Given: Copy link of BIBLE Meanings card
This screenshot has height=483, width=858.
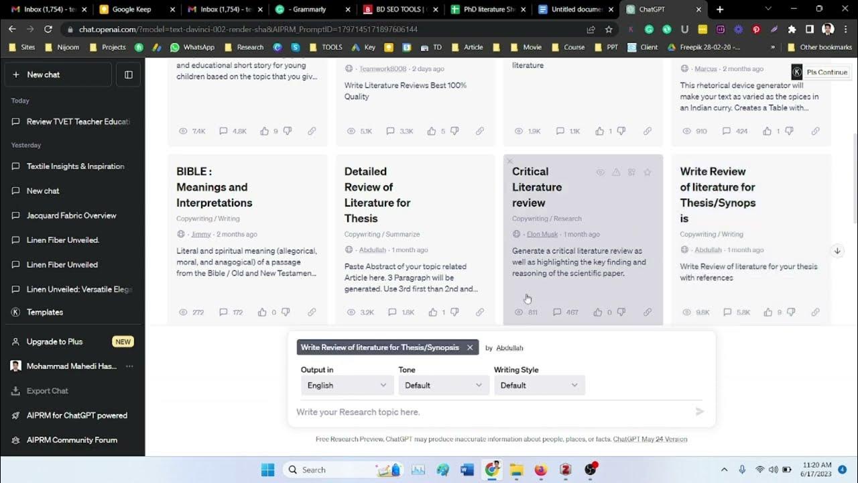Looking at the screenshot, I should tap(312, 312).
